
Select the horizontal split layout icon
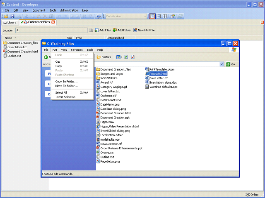159,16
